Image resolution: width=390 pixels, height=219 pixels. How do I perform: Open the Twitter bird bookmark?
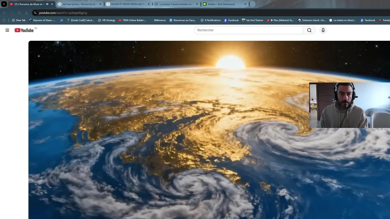coord(62,20)
